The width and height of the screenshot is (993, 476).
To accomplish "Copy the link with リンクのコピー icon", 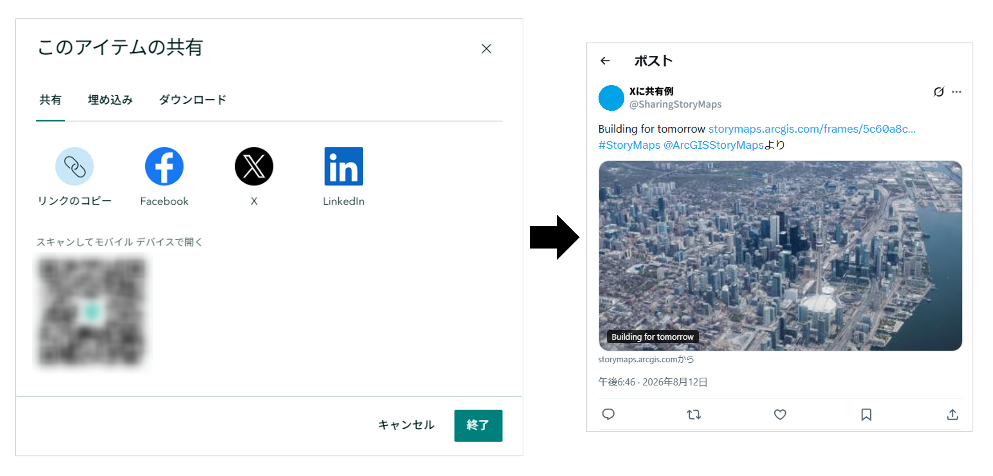I will (74, 167).
